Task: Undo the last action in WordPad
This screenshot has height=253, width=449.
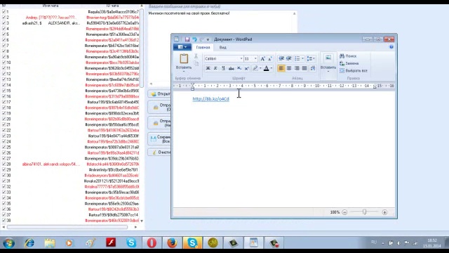Action: point(194,39)
